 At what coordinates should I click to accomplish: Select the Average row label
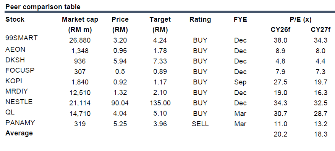(x=19, y=133)
